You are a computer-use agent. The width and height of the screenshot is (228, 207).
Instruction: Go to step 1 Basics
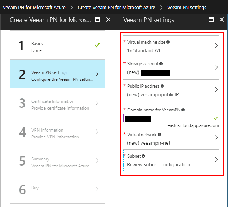pyautogui.click(x=57, y=45)
